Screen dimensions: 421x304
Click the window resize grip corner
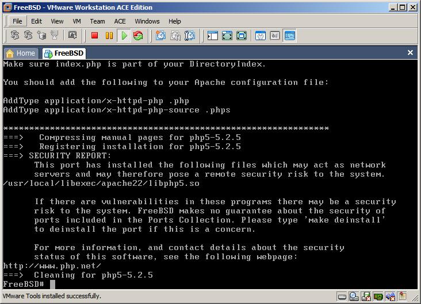pos(415,298)
